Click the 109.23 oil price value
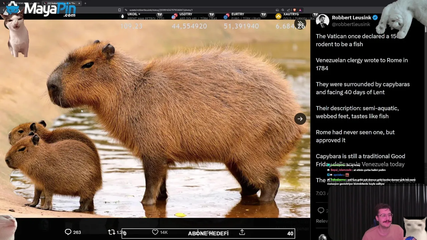Viewport: 427px width, 240px height. coord(131,26)
